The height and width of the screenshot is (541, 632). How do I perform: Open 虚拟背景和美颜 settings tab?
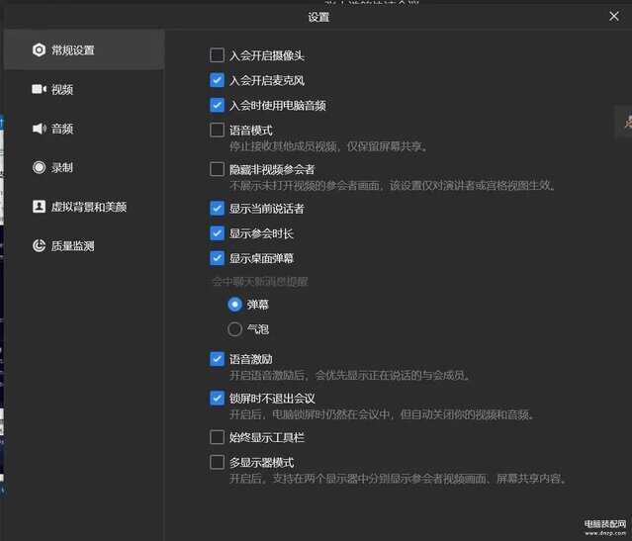pyautogui.click(x=89, y=207)
